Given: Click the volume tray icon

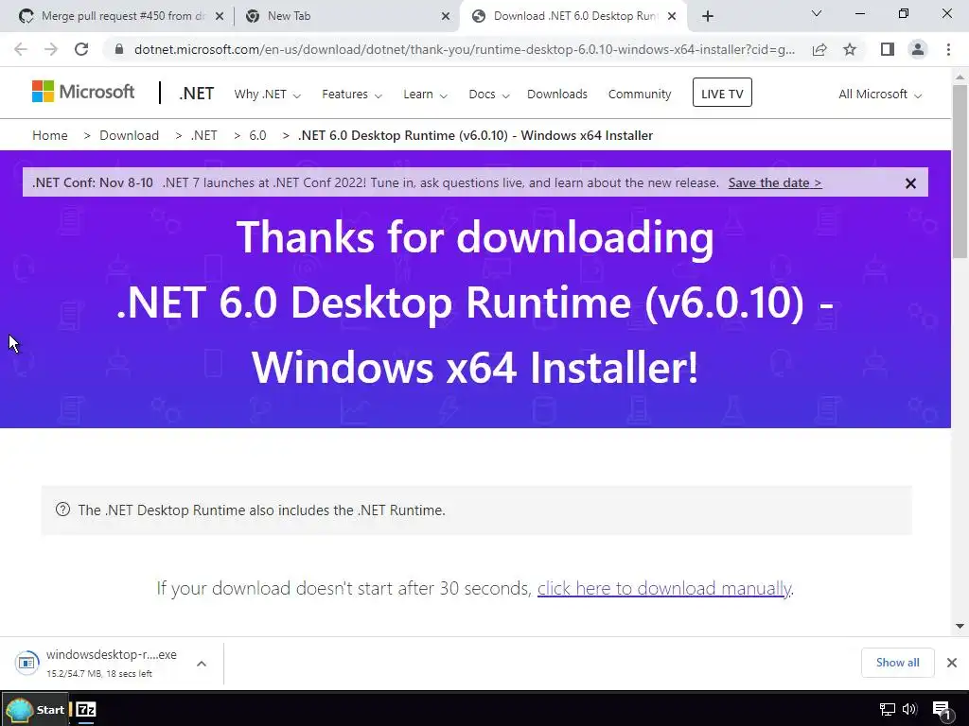Looking at the screenshot, I should (x=909, y=709).
